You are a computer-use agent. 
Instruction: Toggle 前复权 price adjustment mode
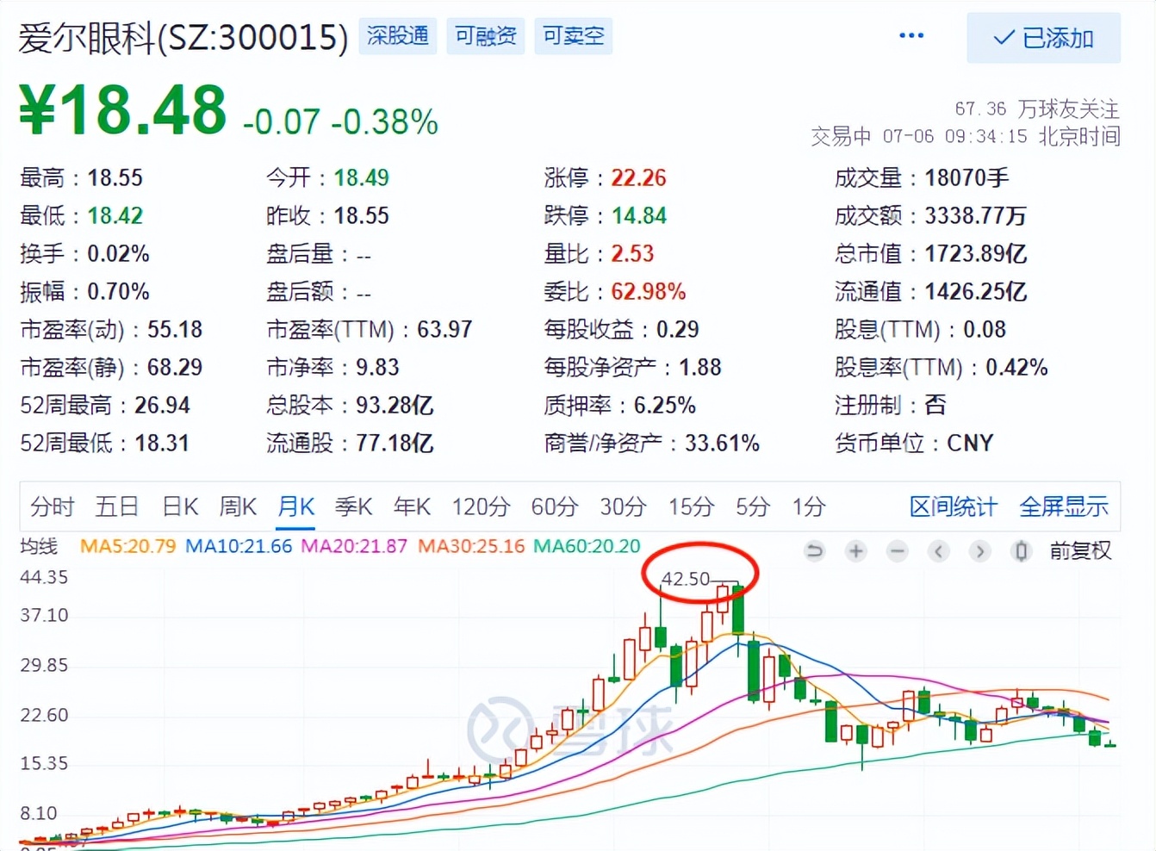click(x=1079, y=551)
